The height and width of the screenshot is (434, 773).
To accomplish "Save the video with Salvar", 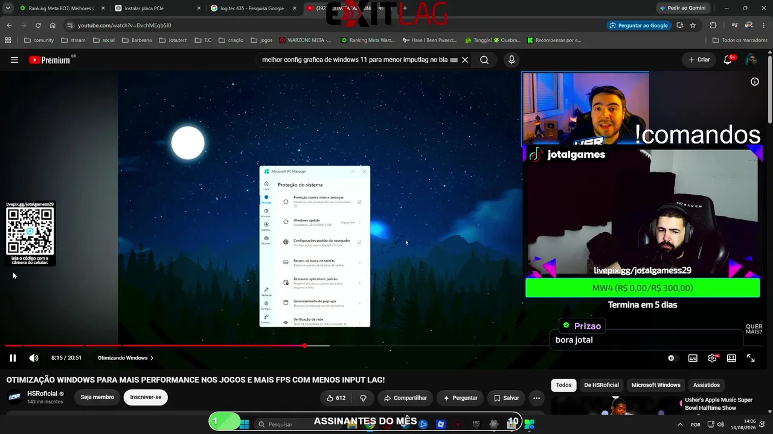I will [506, 398].
